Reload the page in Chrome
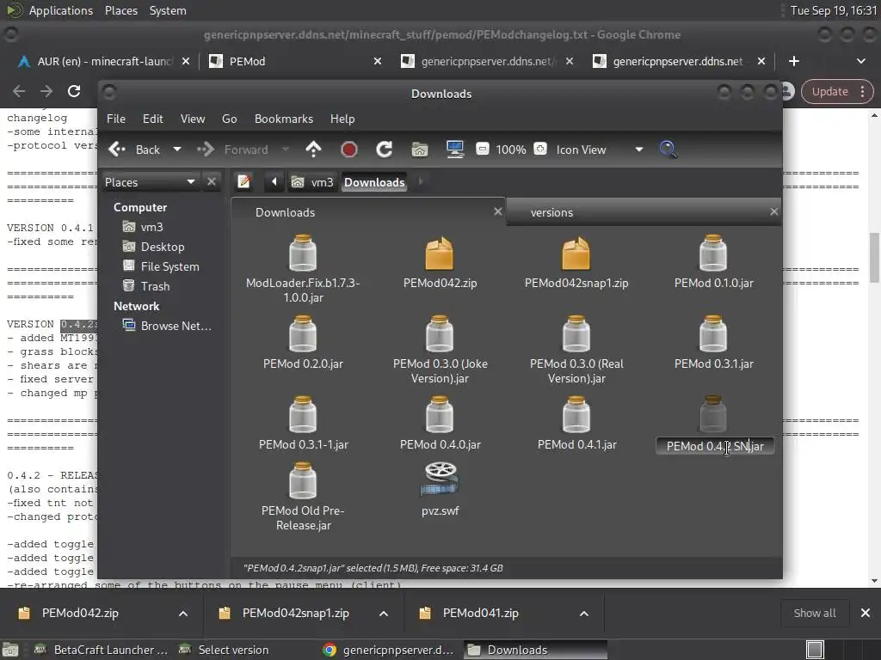 tap(74, 91)
